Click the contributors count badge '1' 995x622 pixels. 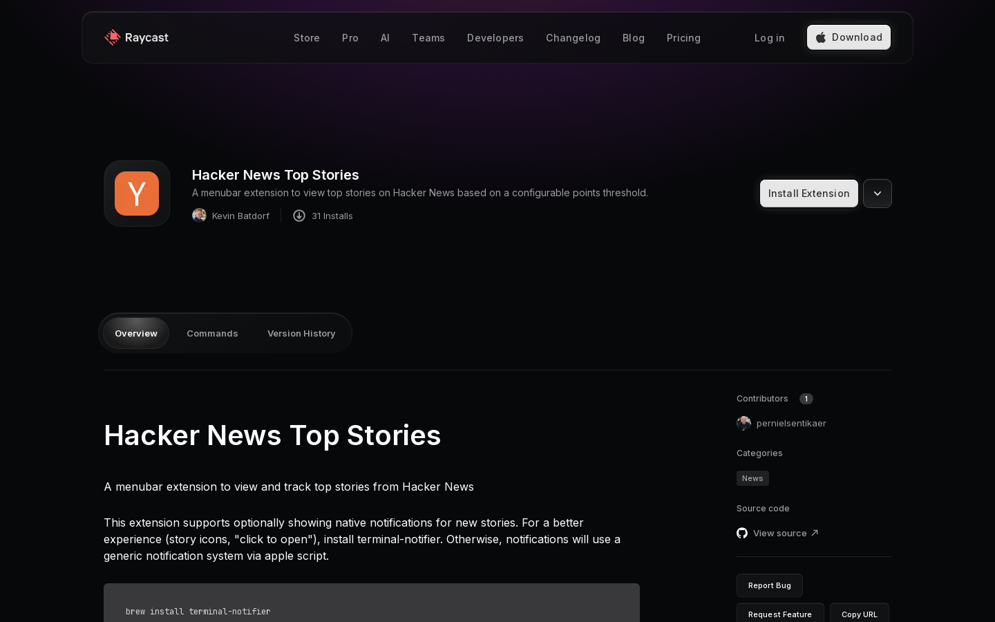click(x=806, y=399)
